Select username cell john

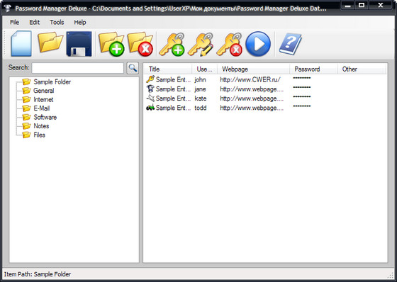pos(200,80)
